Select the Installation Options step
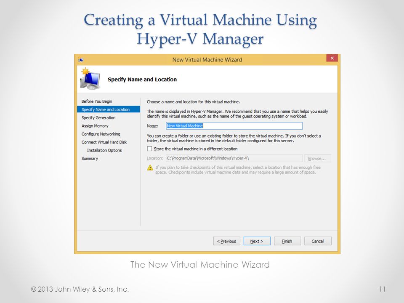The width and height of the screenshot is (404, 303). click(x=104, y=150)
